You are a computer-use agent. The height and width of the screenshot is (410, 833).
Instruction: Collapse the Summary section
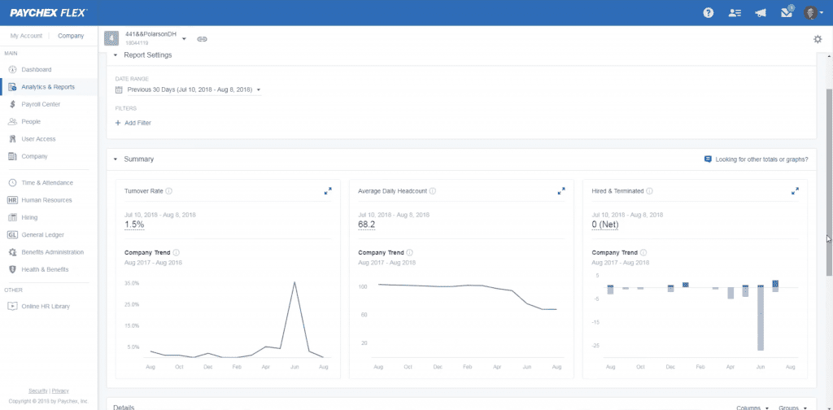(116, 159)
